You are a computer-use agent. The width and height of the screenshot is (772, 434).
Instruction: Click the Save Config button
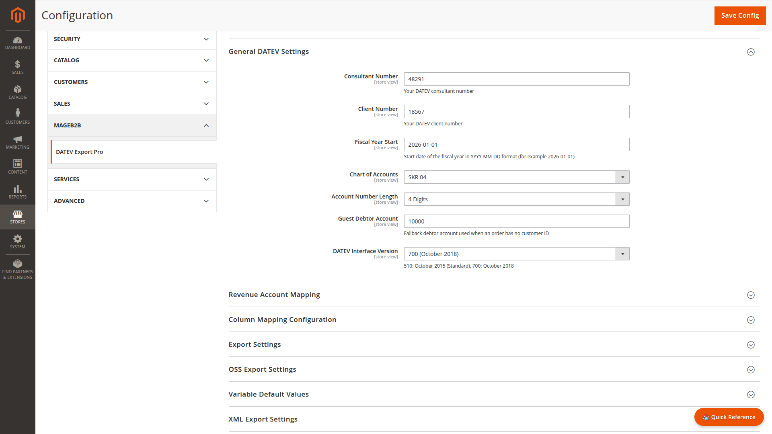point(740,15)
